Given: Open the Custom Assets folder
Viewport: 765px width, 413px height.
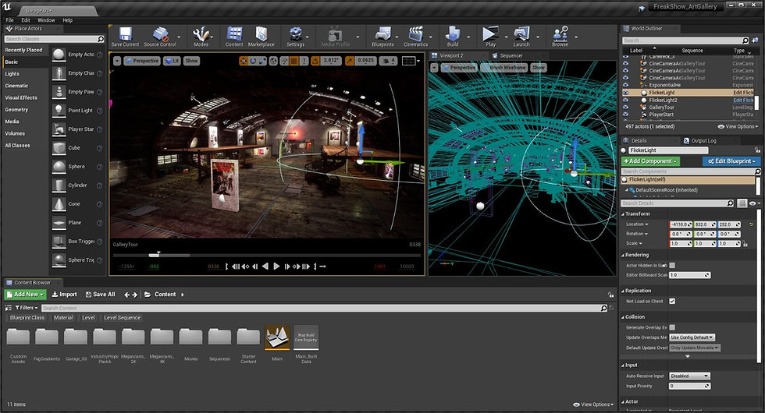Looking at the screenshot, I should (18, 337).
